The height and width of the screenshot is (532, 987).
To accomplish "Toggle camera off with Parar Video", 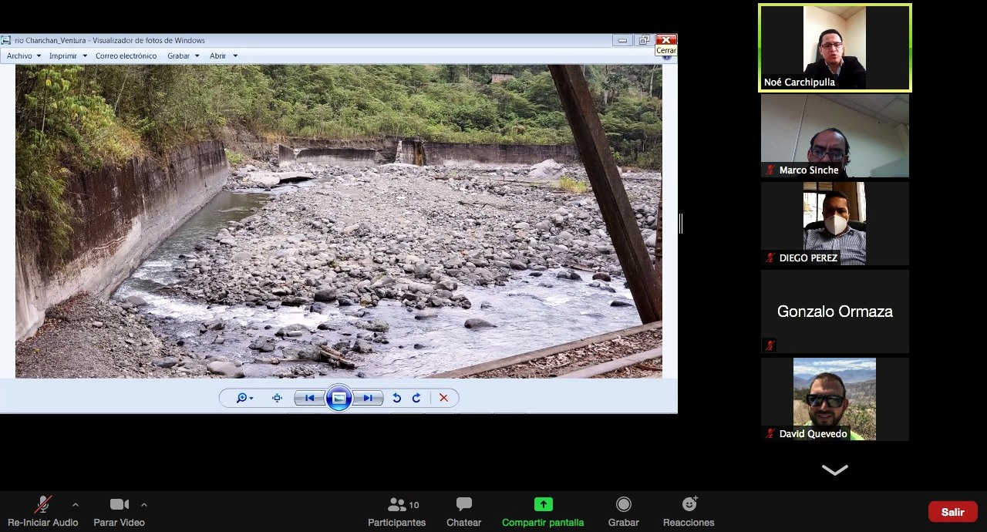I will tap(119, 511).
